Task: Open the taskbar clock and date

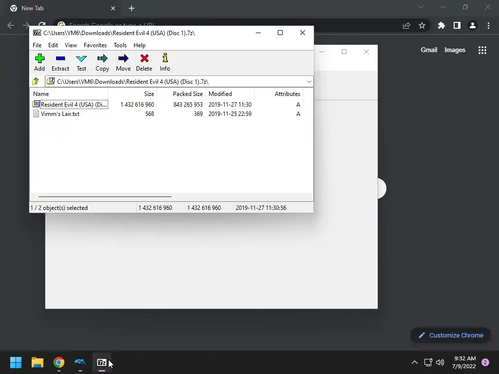Action: coord(464,362)
